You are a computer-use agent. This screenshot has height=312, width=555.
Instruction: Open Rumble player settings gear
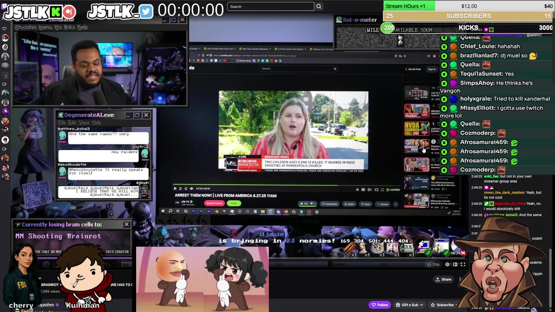pyautogui.click(x=357, y=189)
